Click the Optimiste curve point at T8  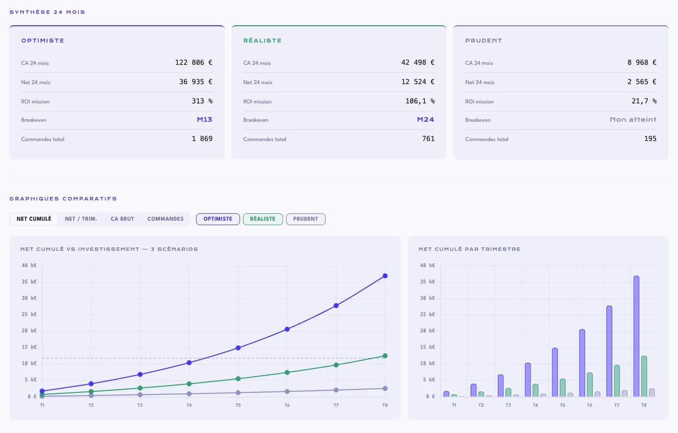click(x=385, y=276)
